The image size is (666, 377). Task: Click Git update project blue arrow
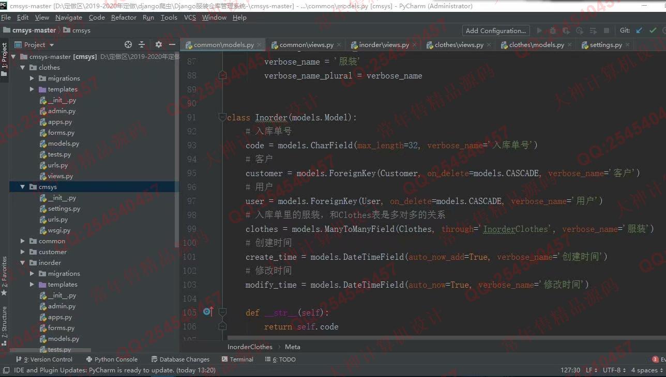639,30
